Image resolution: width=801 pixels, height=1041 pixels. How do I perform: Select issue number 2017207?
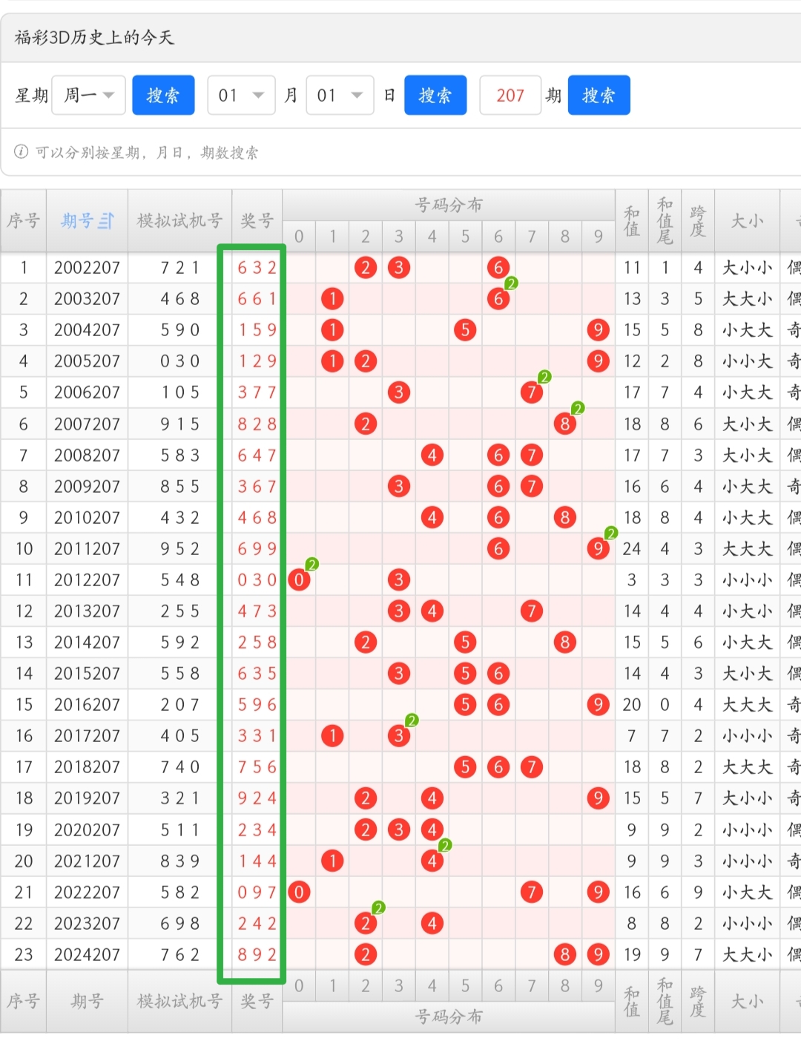click(x=87, y=736)
